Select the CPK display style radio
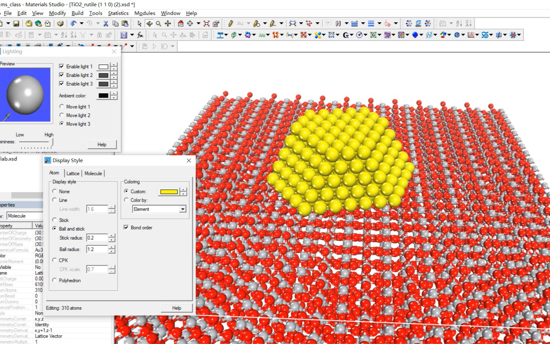Screen dimensions: 550x344 tap(54, 260)
